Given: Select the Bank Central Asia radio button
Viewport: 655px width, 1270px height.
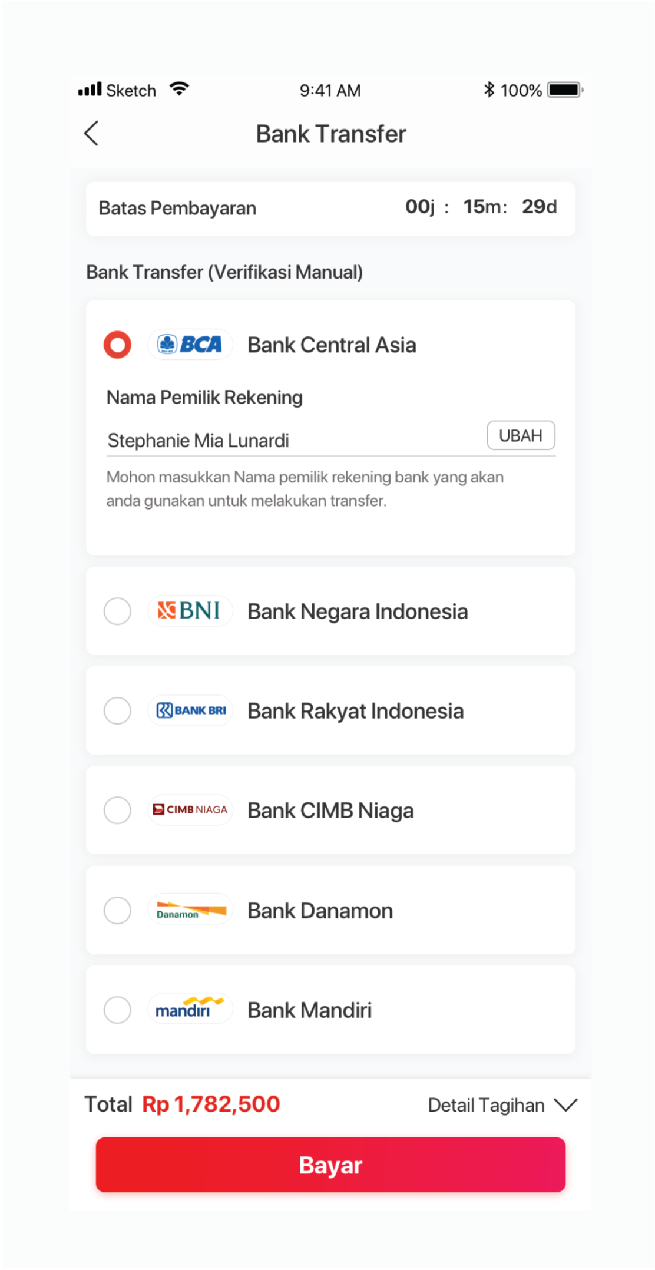Looking at the screenshot, I should pyautogui.click(x=117, y=345).
